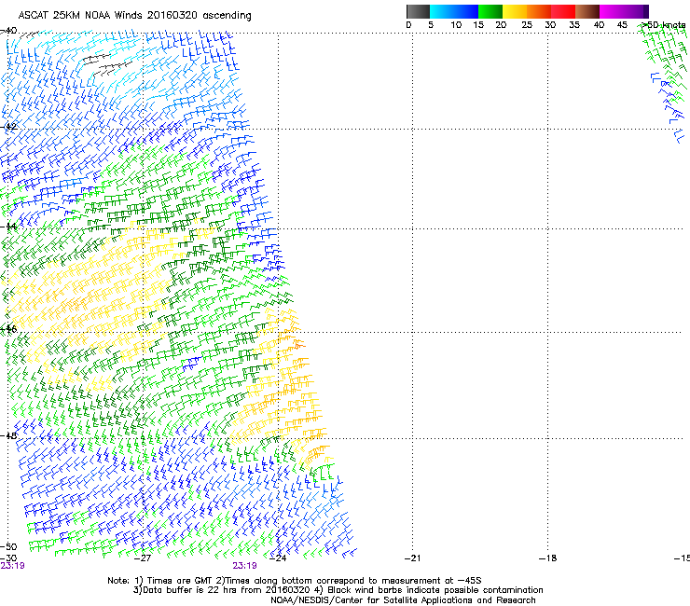This screenshot has height=606, width=690.
Task: Click the blue 10–15 knots color band
Action: (x=466, y=11)
